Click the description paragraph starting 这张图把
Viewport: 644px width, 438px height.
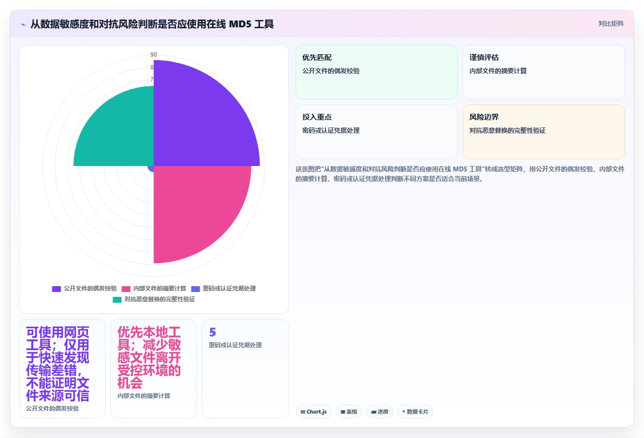460,174
